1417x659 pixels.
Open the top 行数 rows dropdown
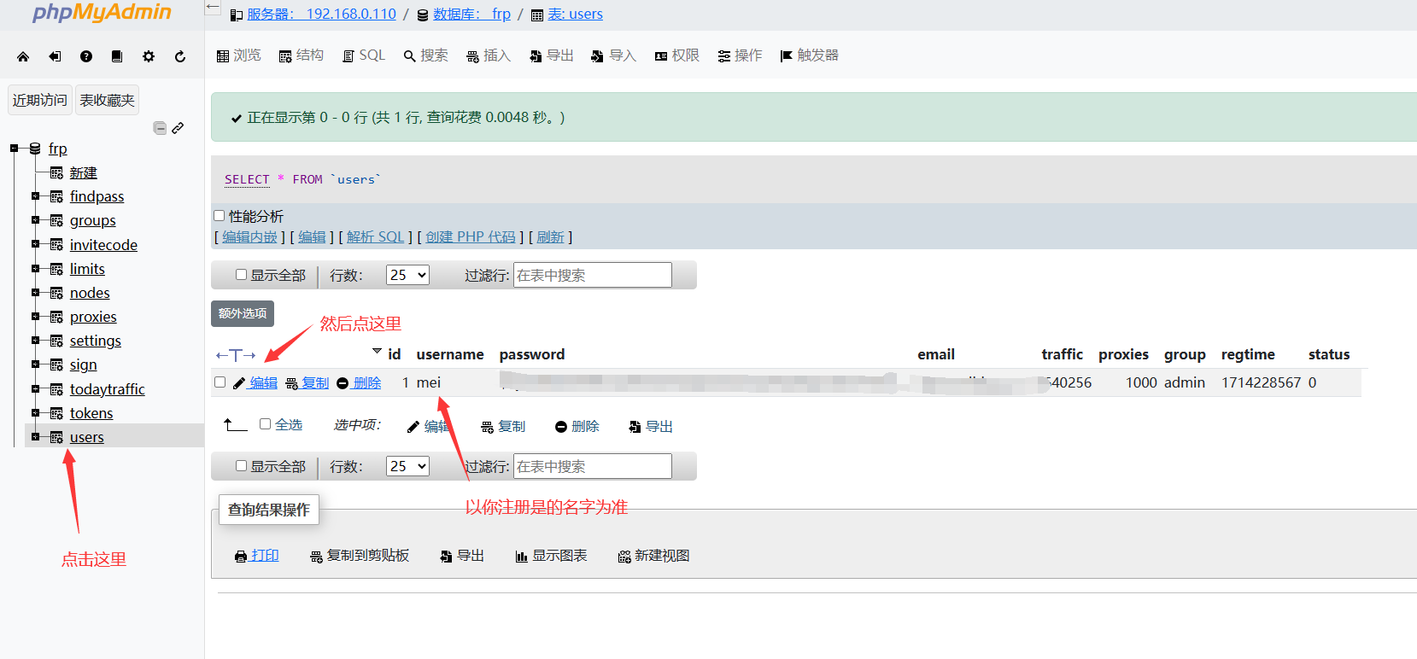407,275
